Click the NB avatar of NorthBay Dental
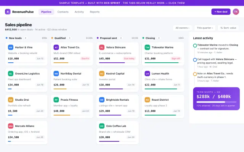244x152 pixels. point(56,73)
